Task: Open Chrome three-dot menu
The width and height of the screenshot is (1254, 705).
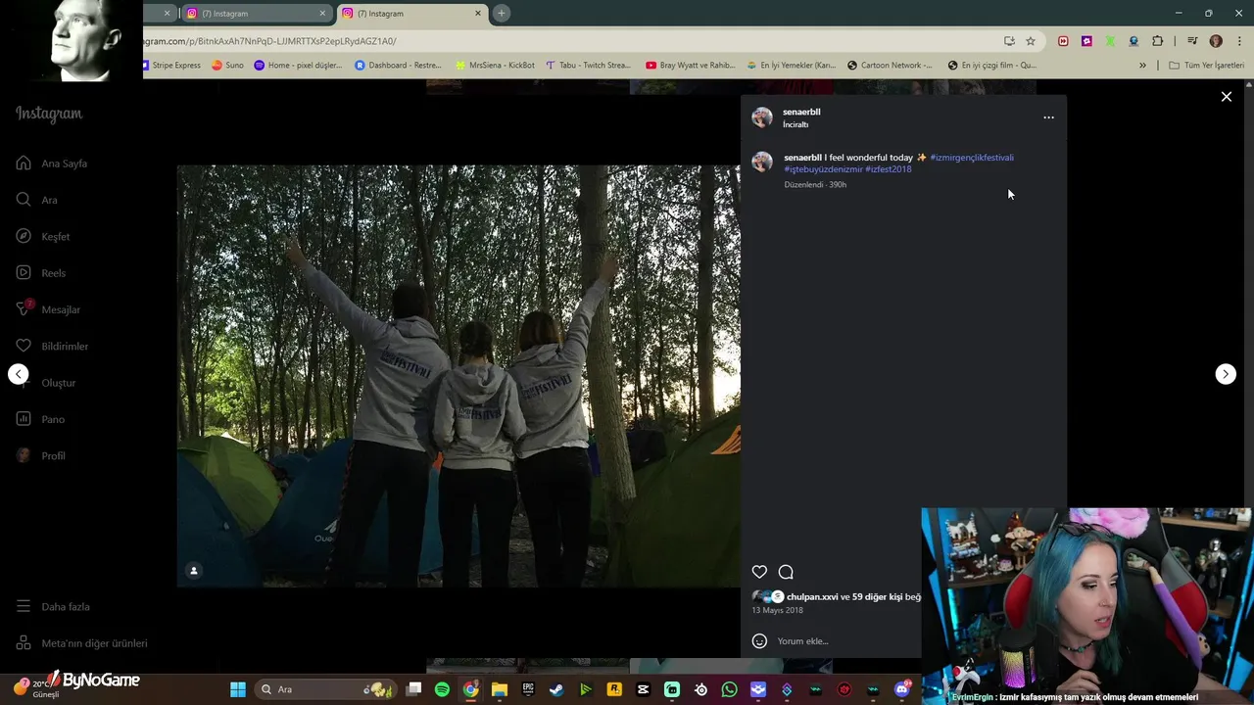Action: (1239, 41)
